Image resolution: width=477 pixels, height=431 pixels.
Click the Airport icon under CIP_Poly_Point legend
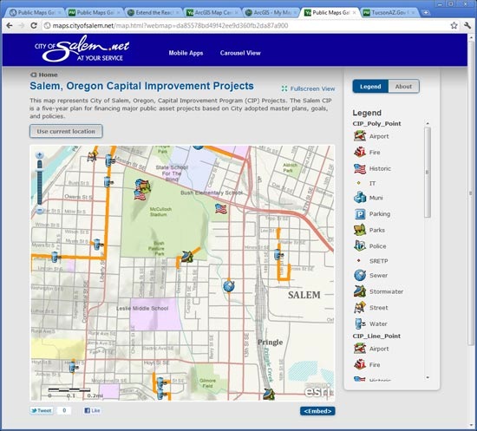(360, 135)
